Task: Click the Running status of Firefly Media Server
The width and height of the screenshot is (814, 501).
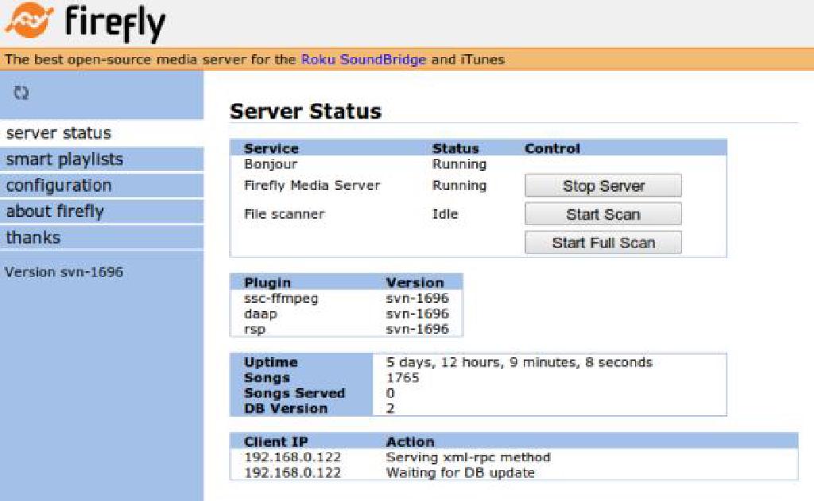Action: tap(459, 185)
